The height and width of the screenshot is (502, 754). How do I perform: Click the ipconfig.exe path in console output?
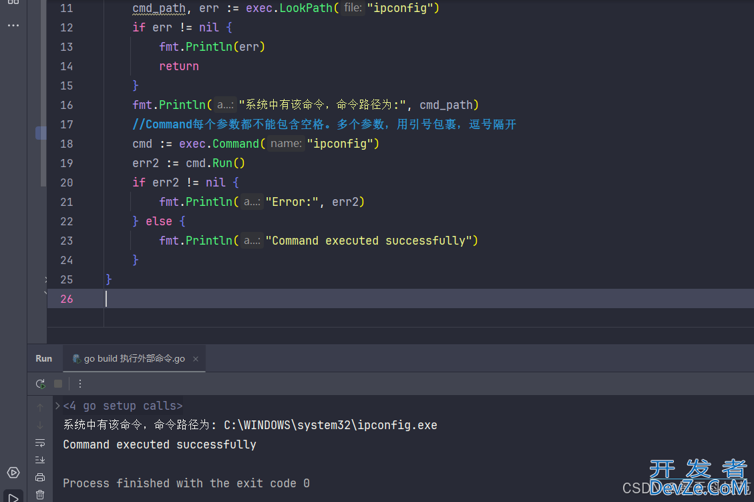[x=331, y=425]
